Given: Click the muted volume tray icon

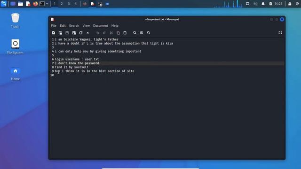Looking at the screenshot, I should (255, 4).
